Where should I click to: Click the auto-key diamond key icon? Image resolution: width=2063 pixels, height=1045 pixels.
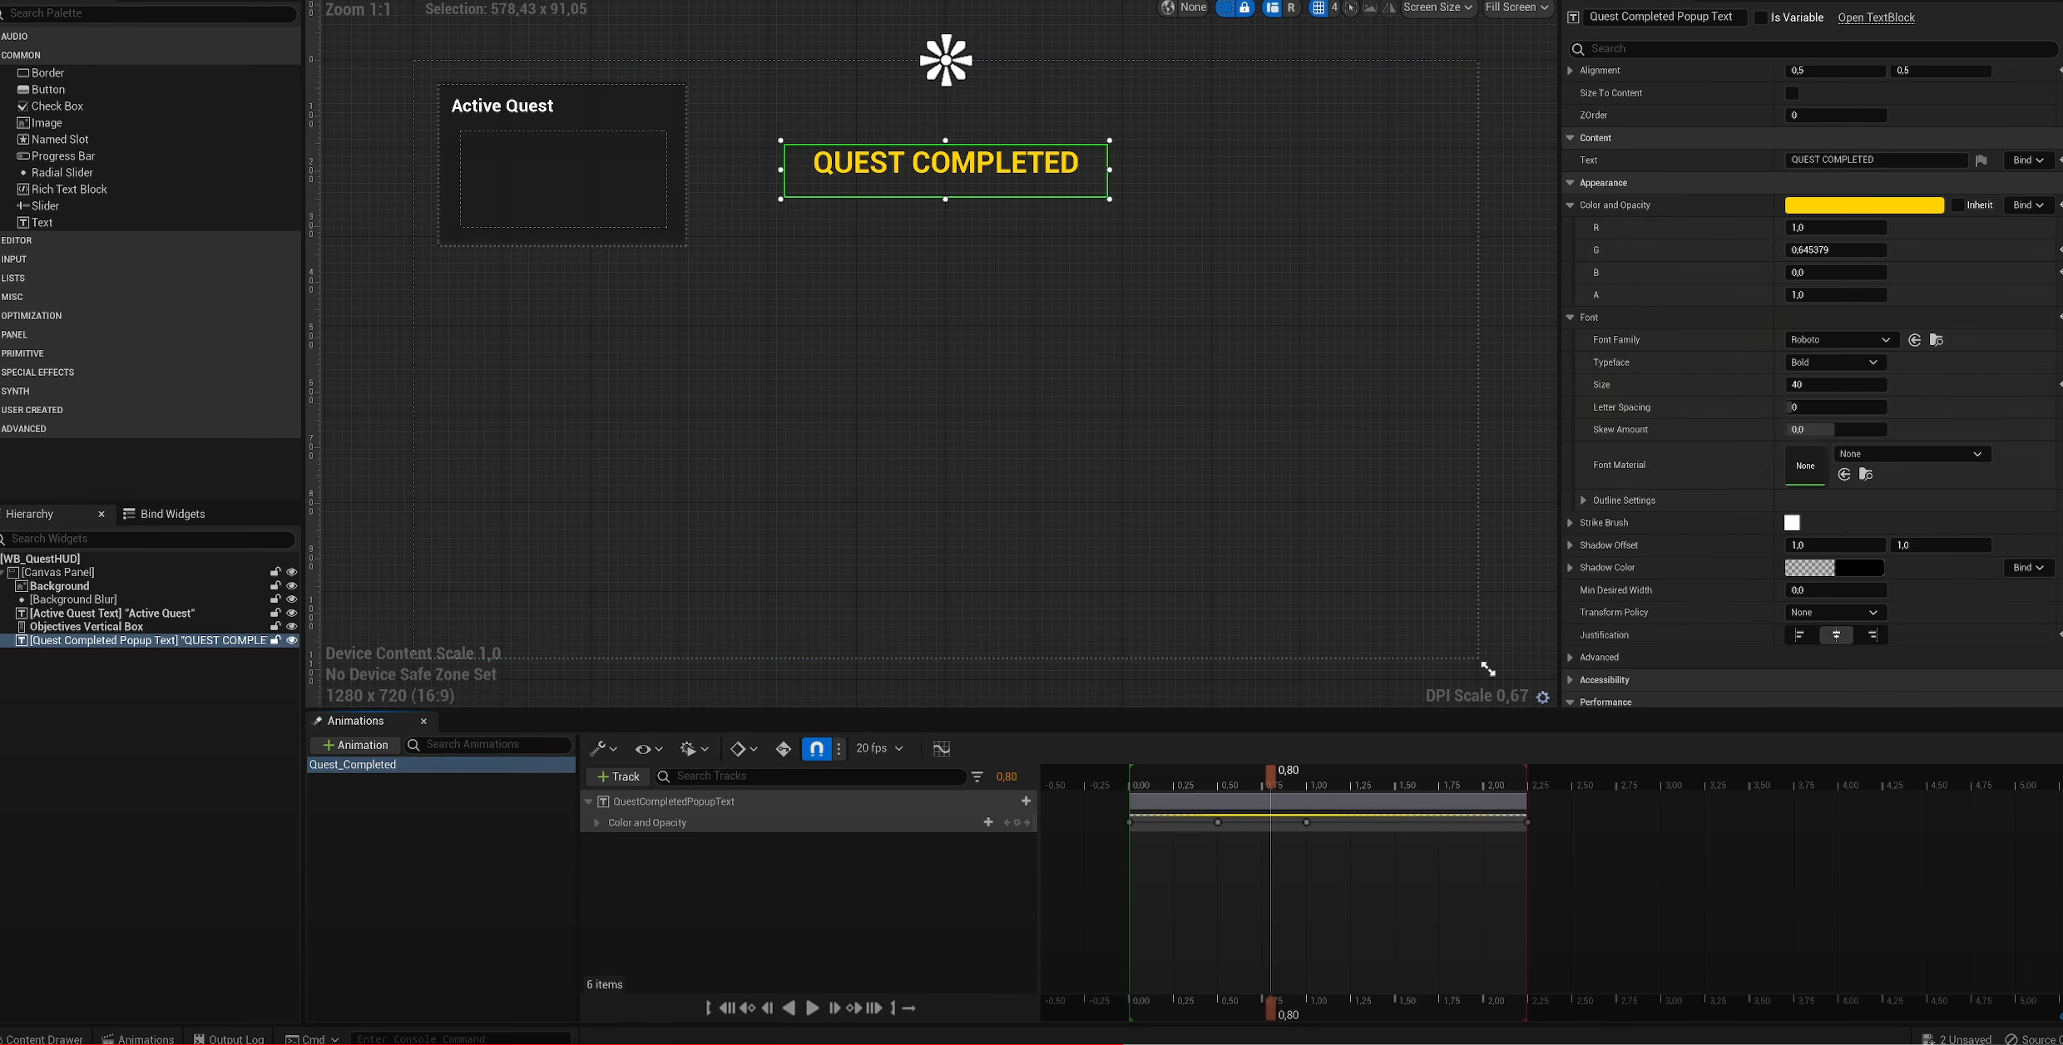783,748
